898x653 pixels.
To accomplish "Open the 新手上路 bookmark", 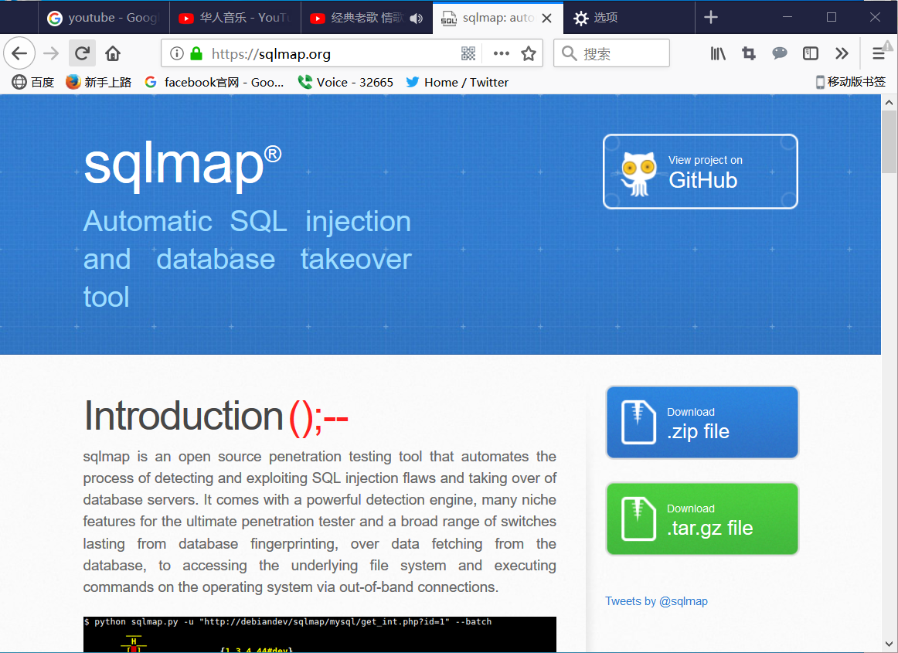I will point(98,83).
